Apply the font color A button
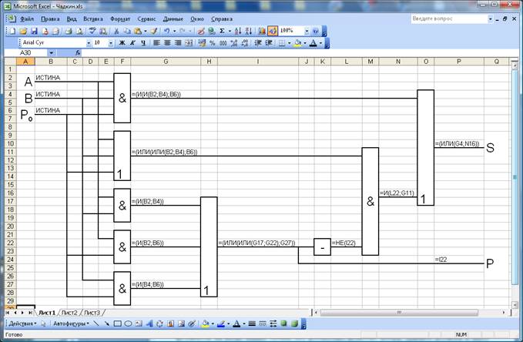 313,42
